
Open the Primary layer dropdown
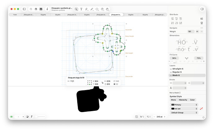point(184,105)
